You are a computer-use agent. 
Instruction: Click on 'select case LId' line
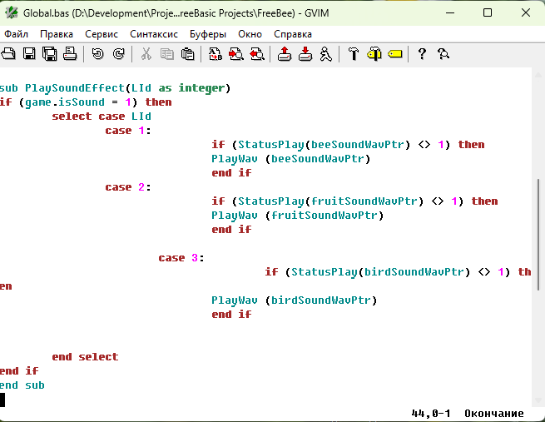(x=102, y=117)
